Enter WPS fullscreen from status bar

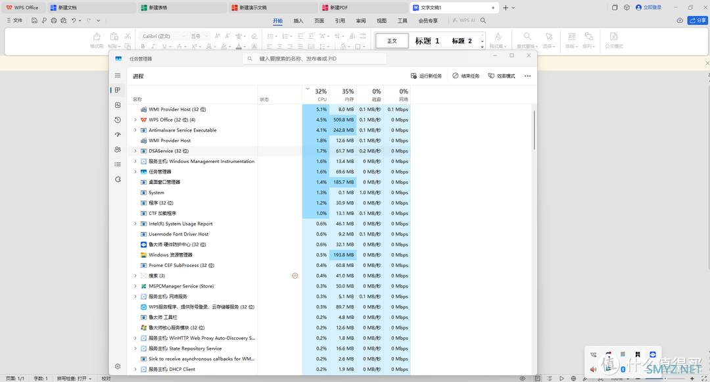pyautogui.click(x=704, y=378)
